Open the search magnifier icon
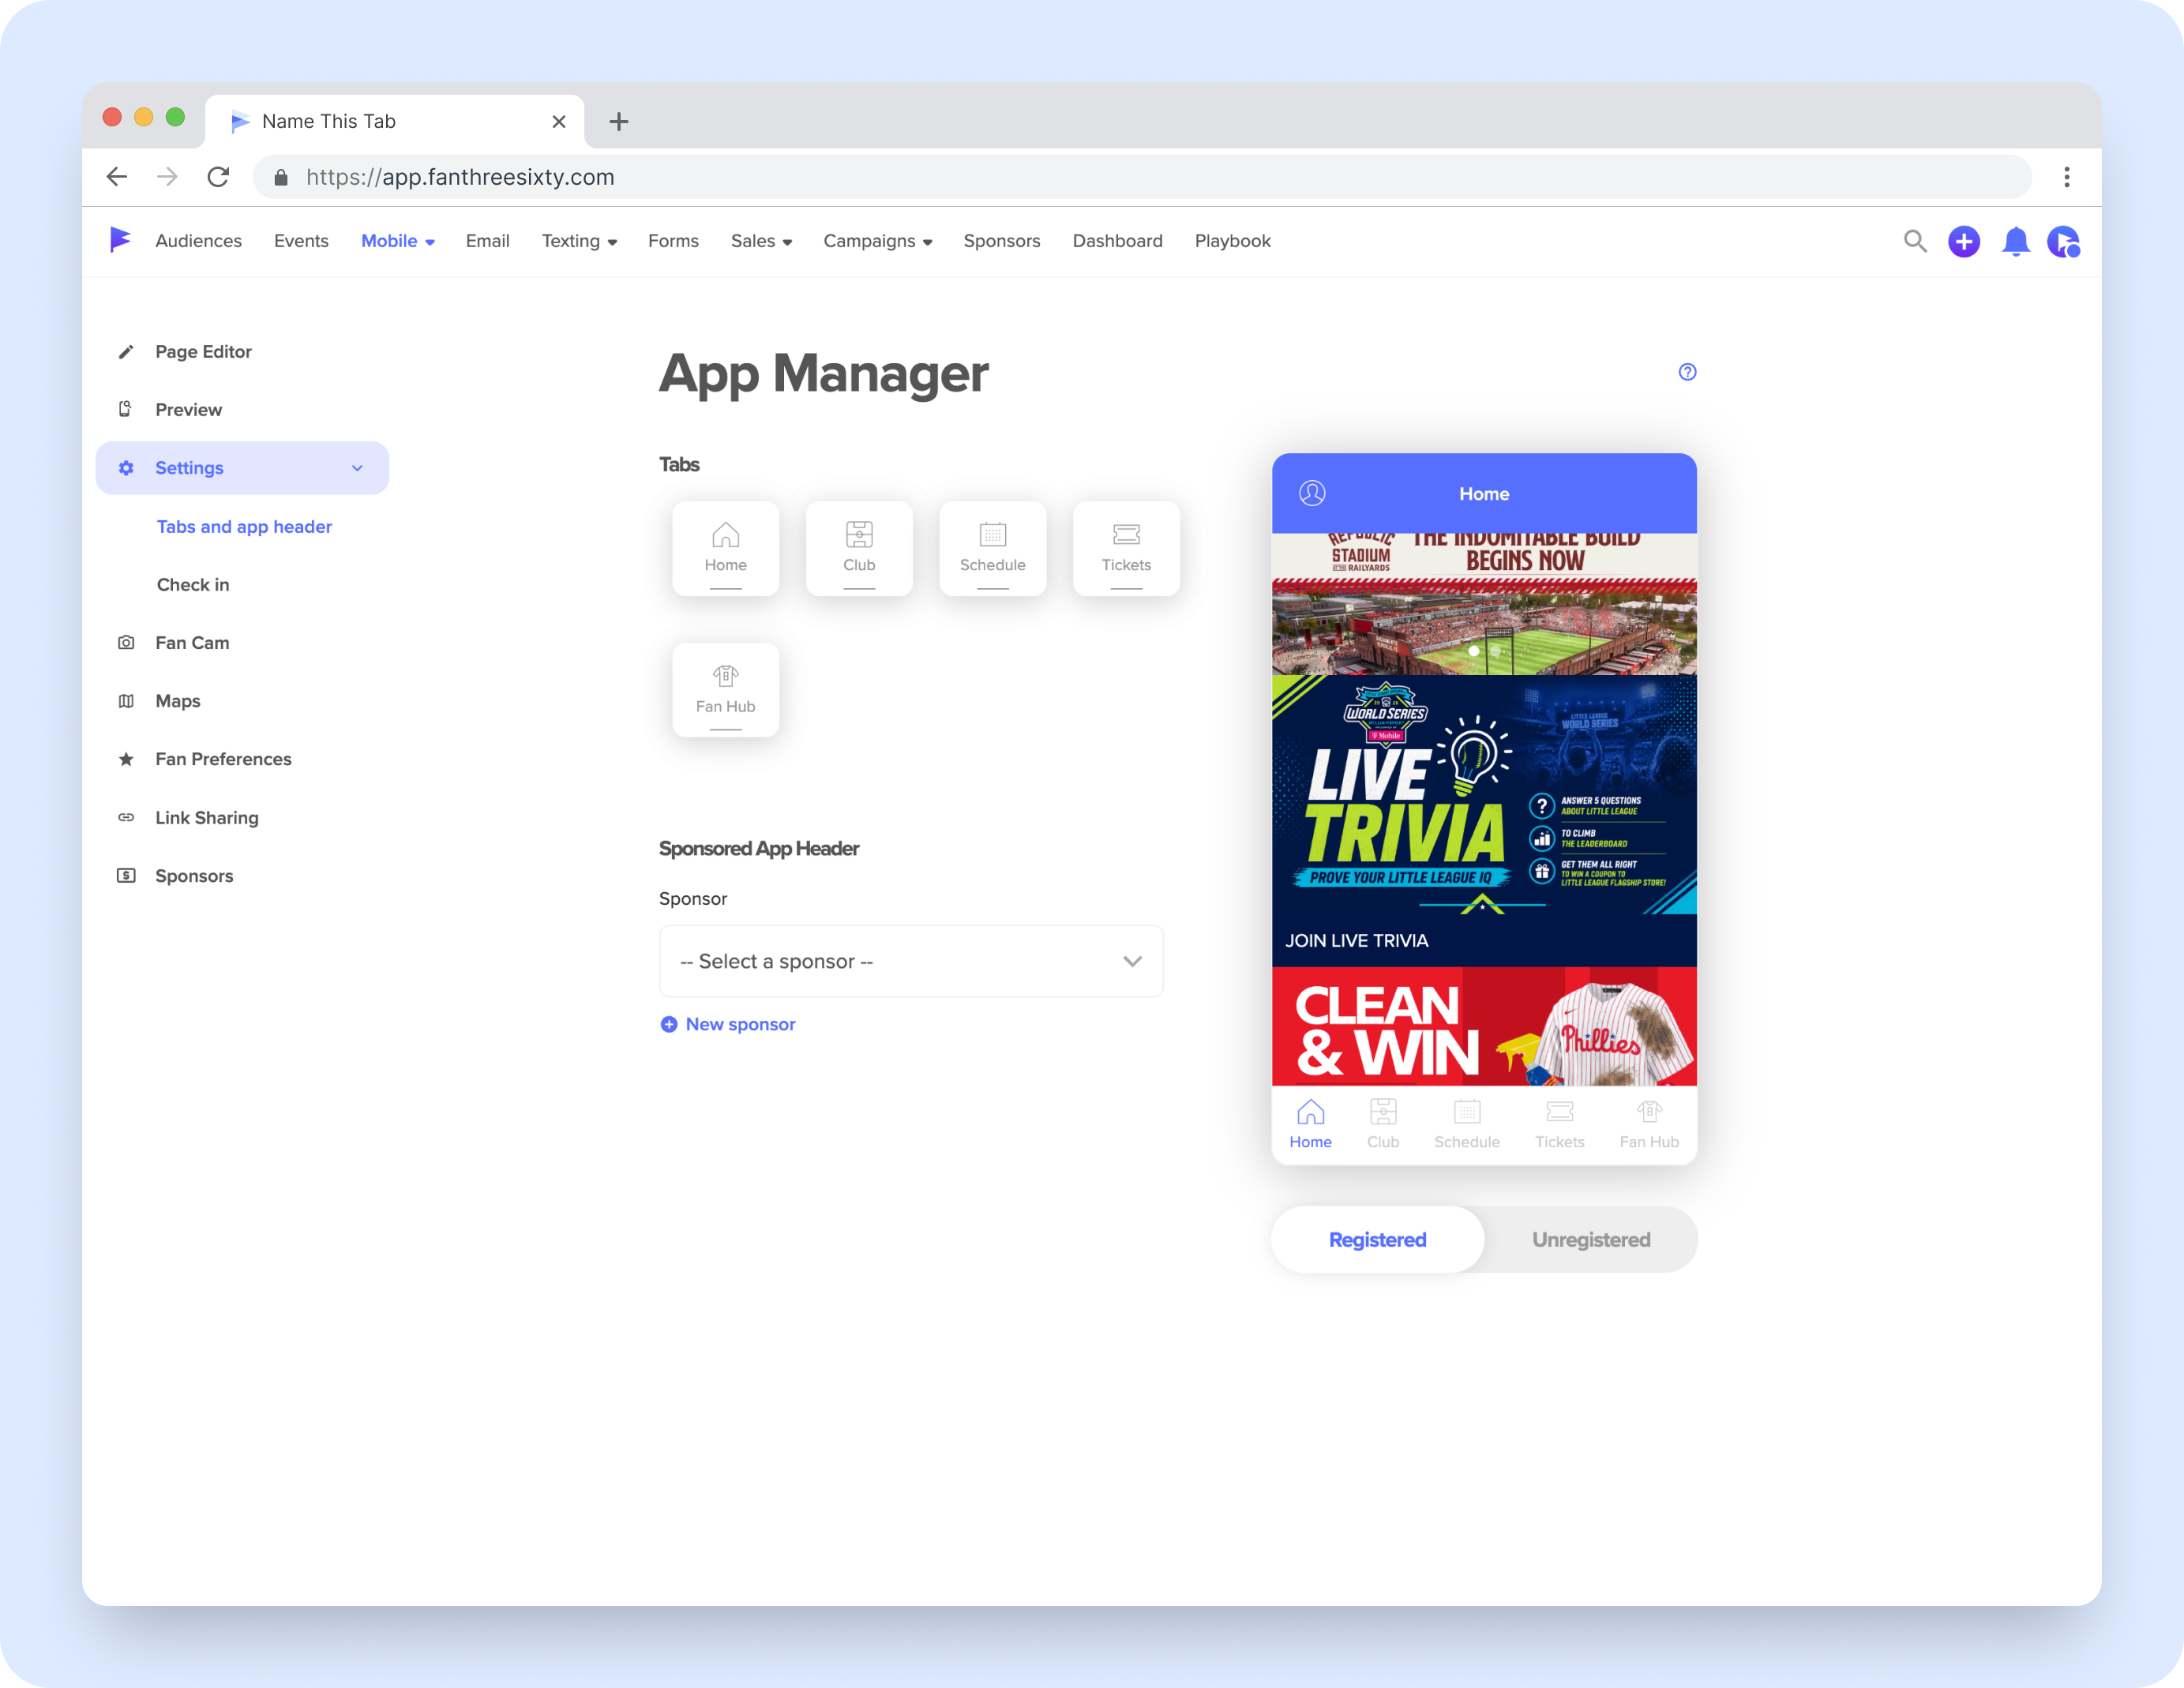 point(1914,241)
